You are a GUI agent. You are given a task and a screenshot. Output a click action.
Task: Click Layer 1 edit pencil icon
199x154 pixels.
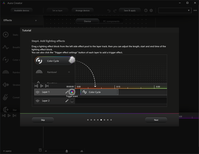[67, 92]
